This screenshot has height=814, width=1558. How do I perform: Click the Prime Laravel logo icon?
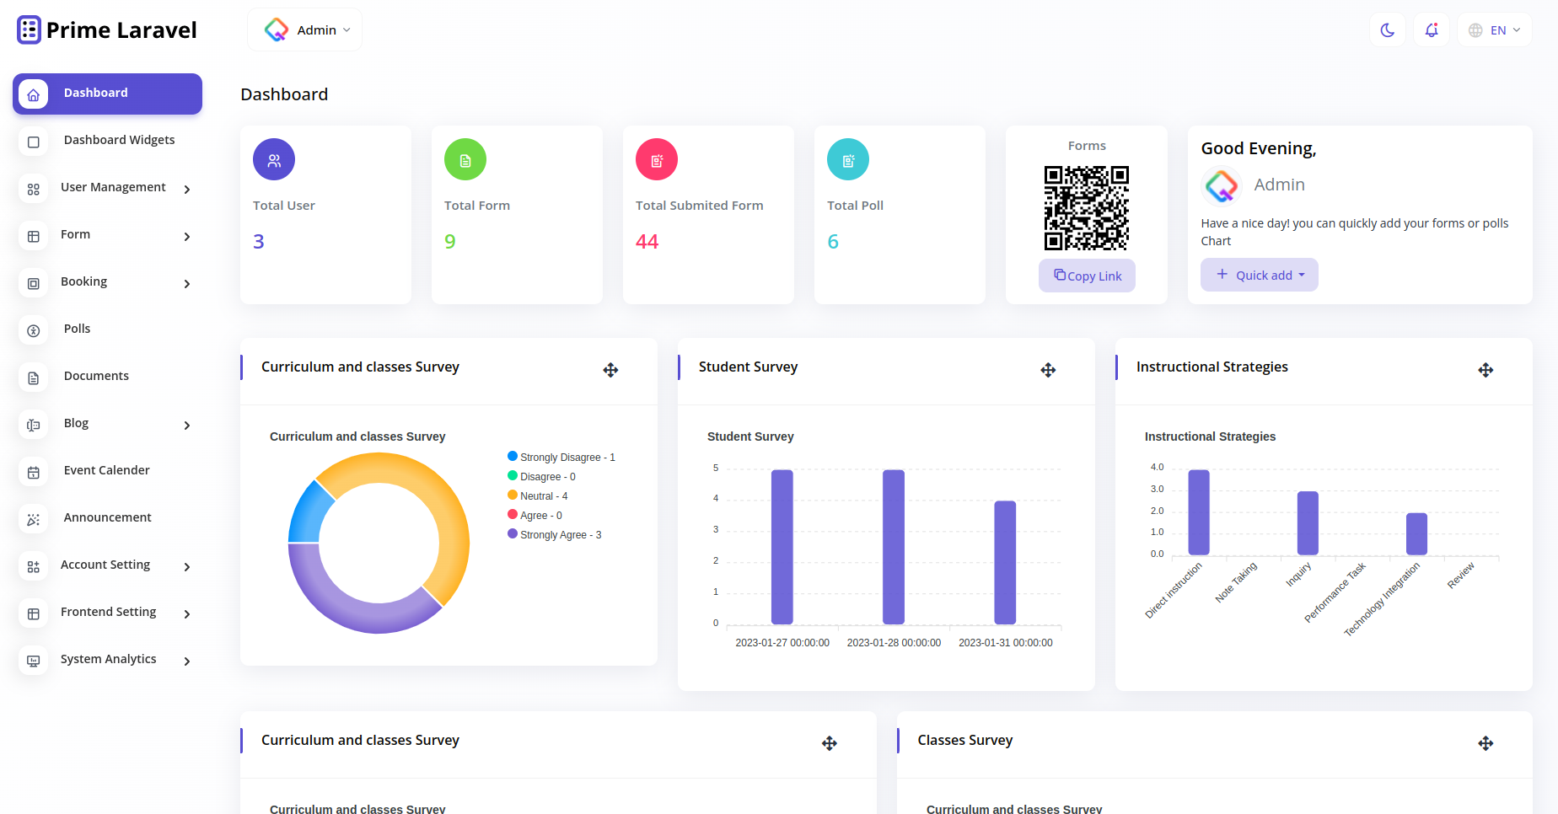[29, 30]
